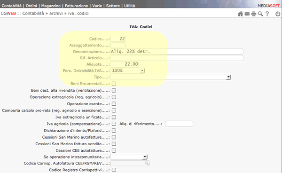Screen dimensions: 282x173
Task: Open help via question mark icon
Action: pos(267,14)
